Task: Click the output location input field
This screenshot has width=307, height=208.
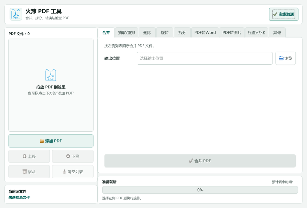Action: click(204, 58)
